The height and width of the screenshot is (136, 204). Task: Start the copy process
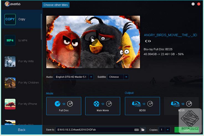(x=187, y=130)
